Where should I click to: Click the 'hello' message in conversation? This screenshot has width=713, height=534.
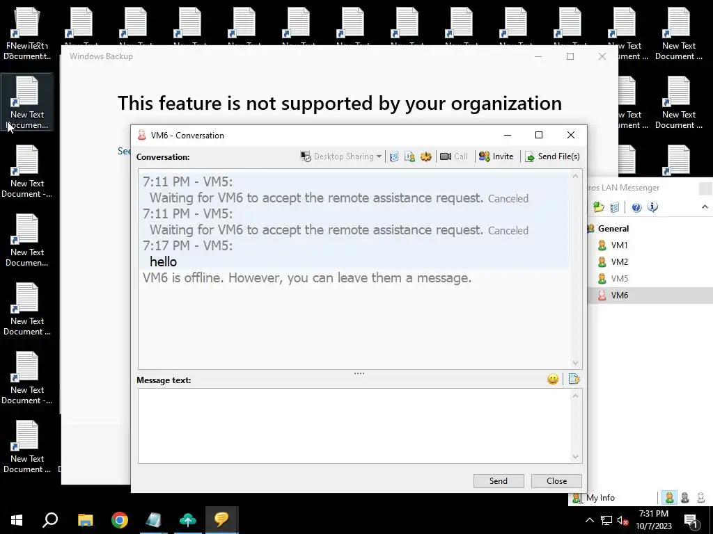163,261
